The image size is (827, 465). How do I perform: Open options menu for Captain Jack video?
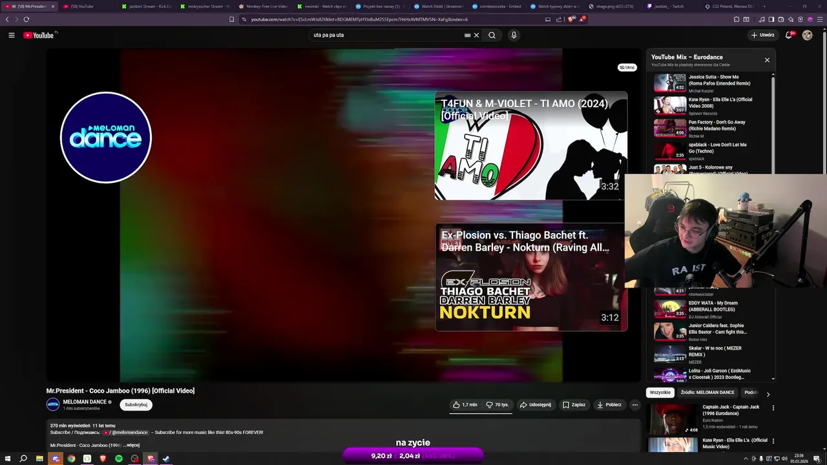(x=773, y=408)
